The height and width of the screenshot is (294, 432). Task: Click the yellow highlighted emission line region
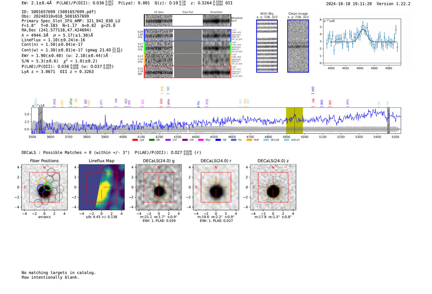pos(294,120)
